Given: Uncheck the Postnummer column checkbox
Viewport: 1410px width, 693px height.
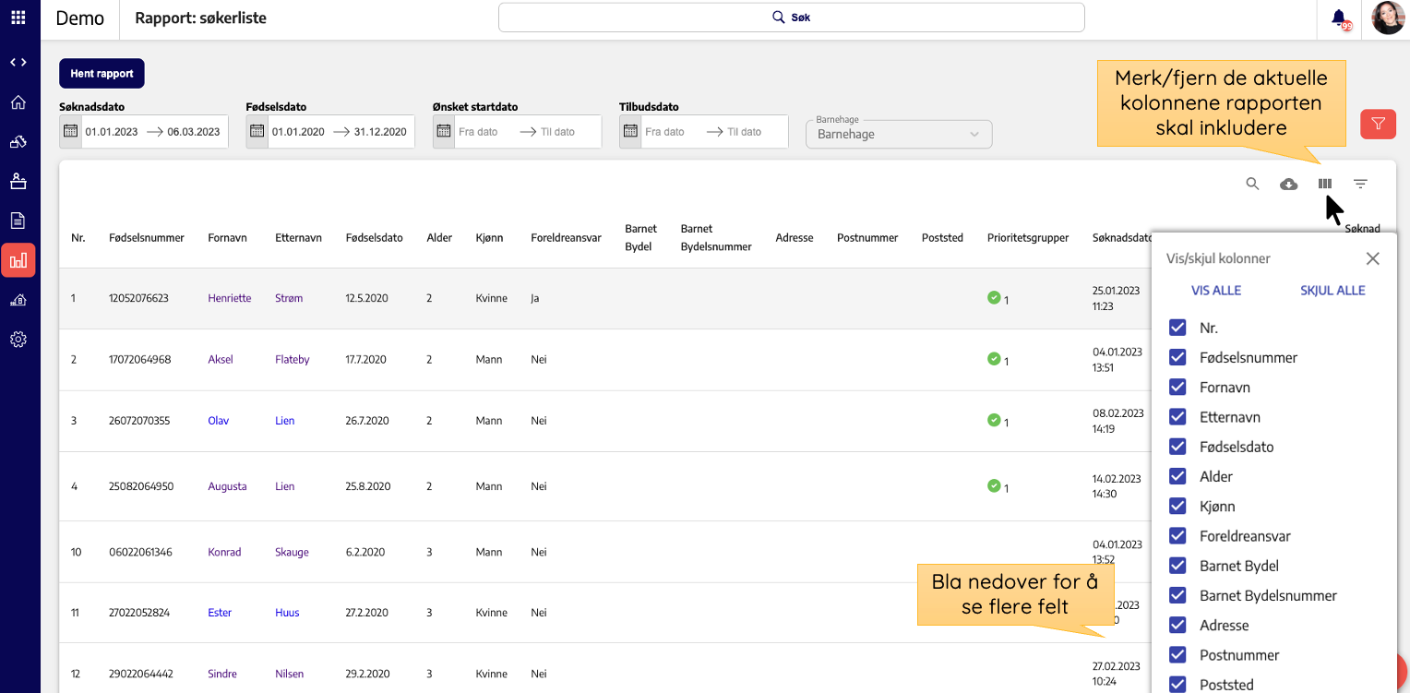Looking at the screenshot, I should pyautogui.click(x=1177, y=654).
